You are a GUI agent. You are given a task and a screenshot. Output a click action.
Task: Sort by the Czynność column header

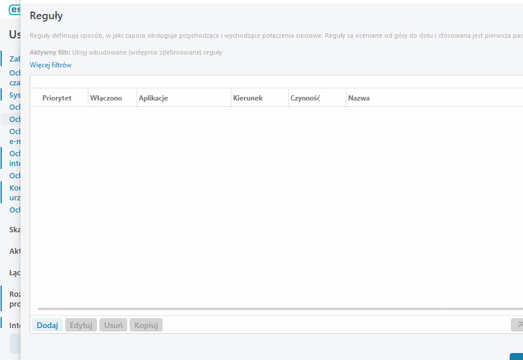tap(306, 98)
